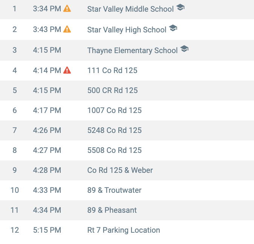The width and height of the screenshot is (254, 244).
Task: Click the 1007 Co Rd 125 stop
Action: tap(115, 110)
